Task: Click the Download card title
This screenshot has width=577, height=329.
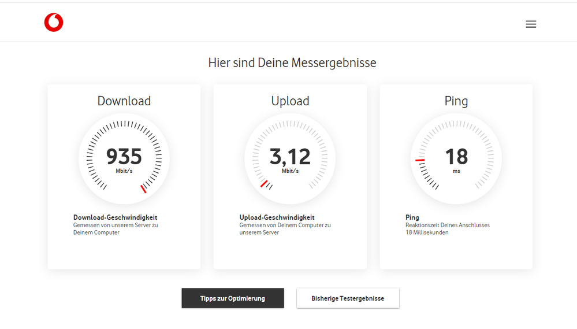Action: click(124, 101)
